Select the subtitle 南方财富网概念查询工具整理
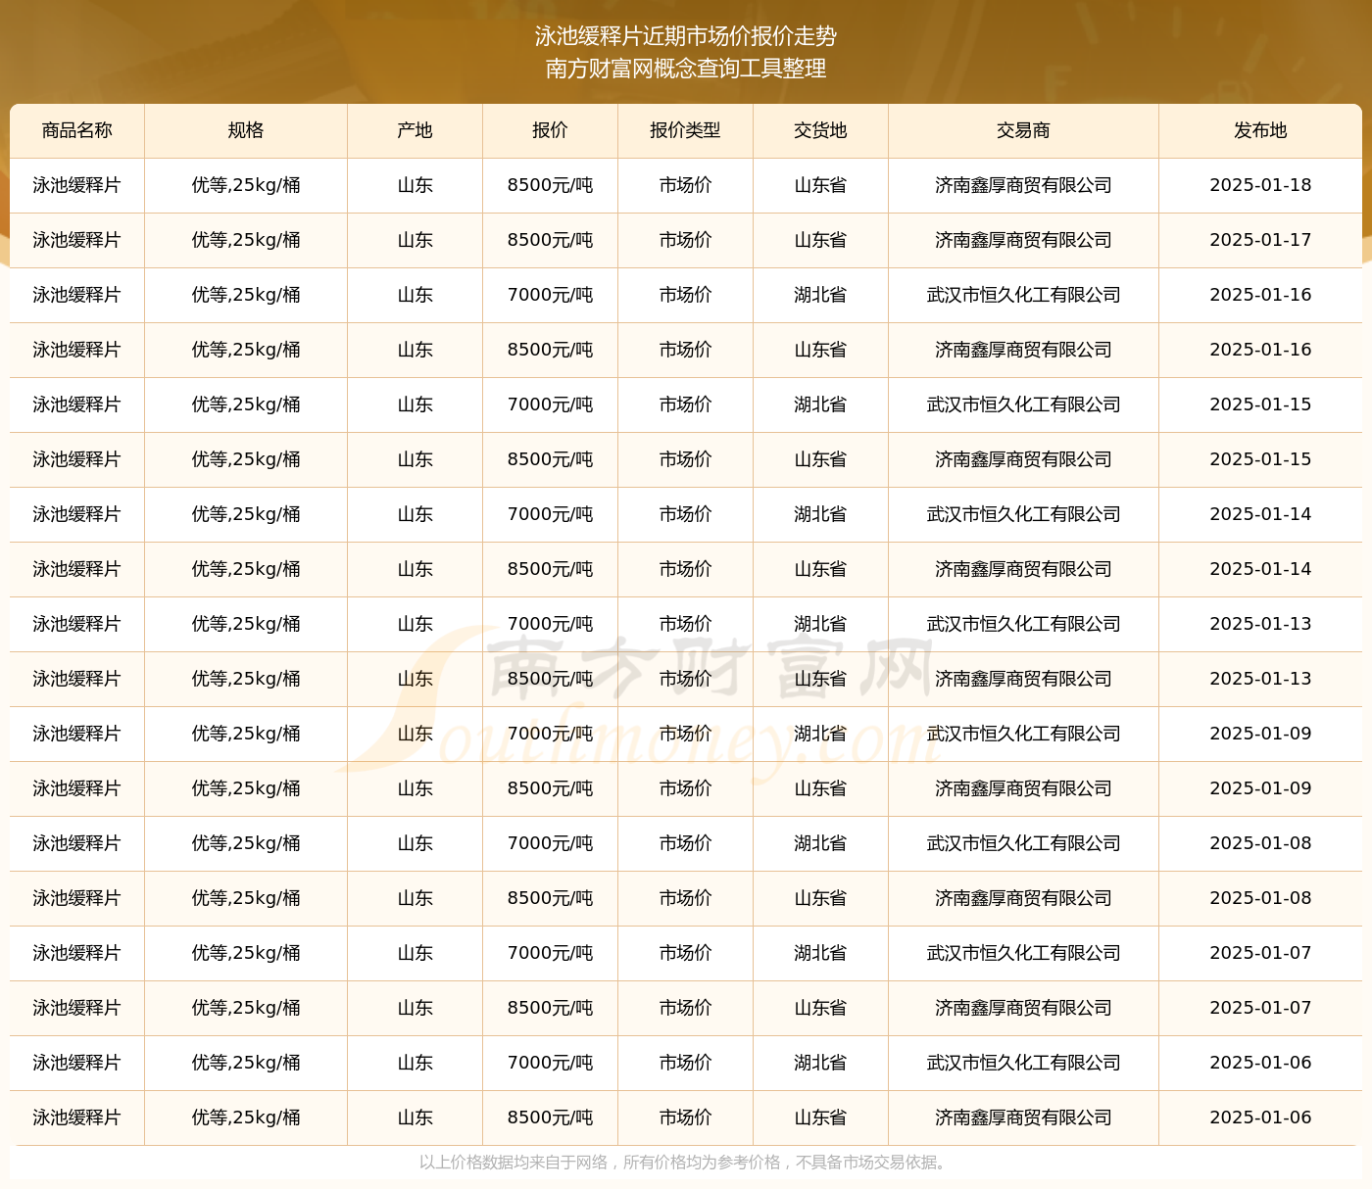The width and height of the screenshot is (1372, 1189). pos(686,69)
